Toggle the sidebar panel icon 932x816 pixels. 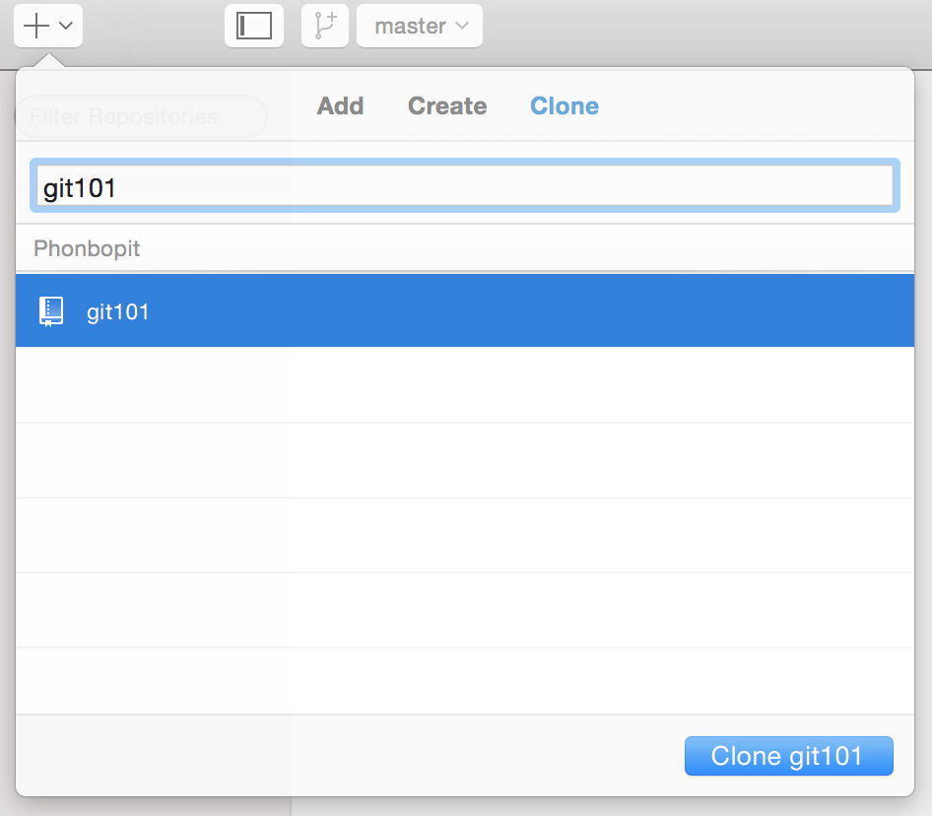254,26
